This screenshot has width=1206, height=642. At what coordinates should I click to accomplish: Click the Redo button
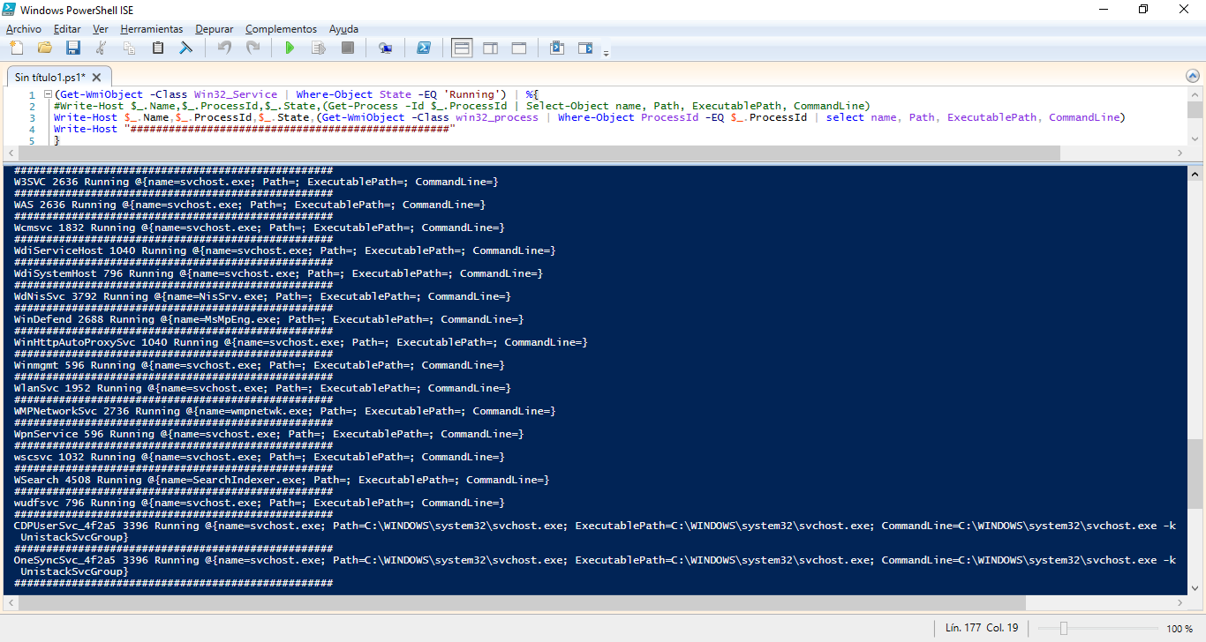point(254,48)
